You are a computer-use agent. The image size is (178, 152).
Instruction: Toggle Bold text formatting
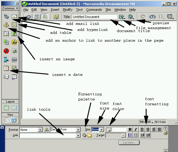[130, 129]
